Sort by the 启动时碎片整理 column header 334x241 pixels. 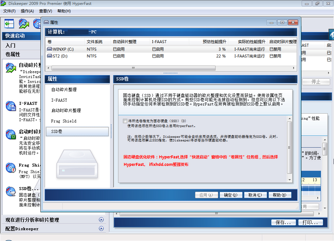coord(282,41)
